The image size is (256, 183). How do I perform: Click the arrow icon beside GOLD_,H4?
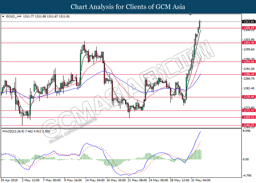[x=3, y=16]
